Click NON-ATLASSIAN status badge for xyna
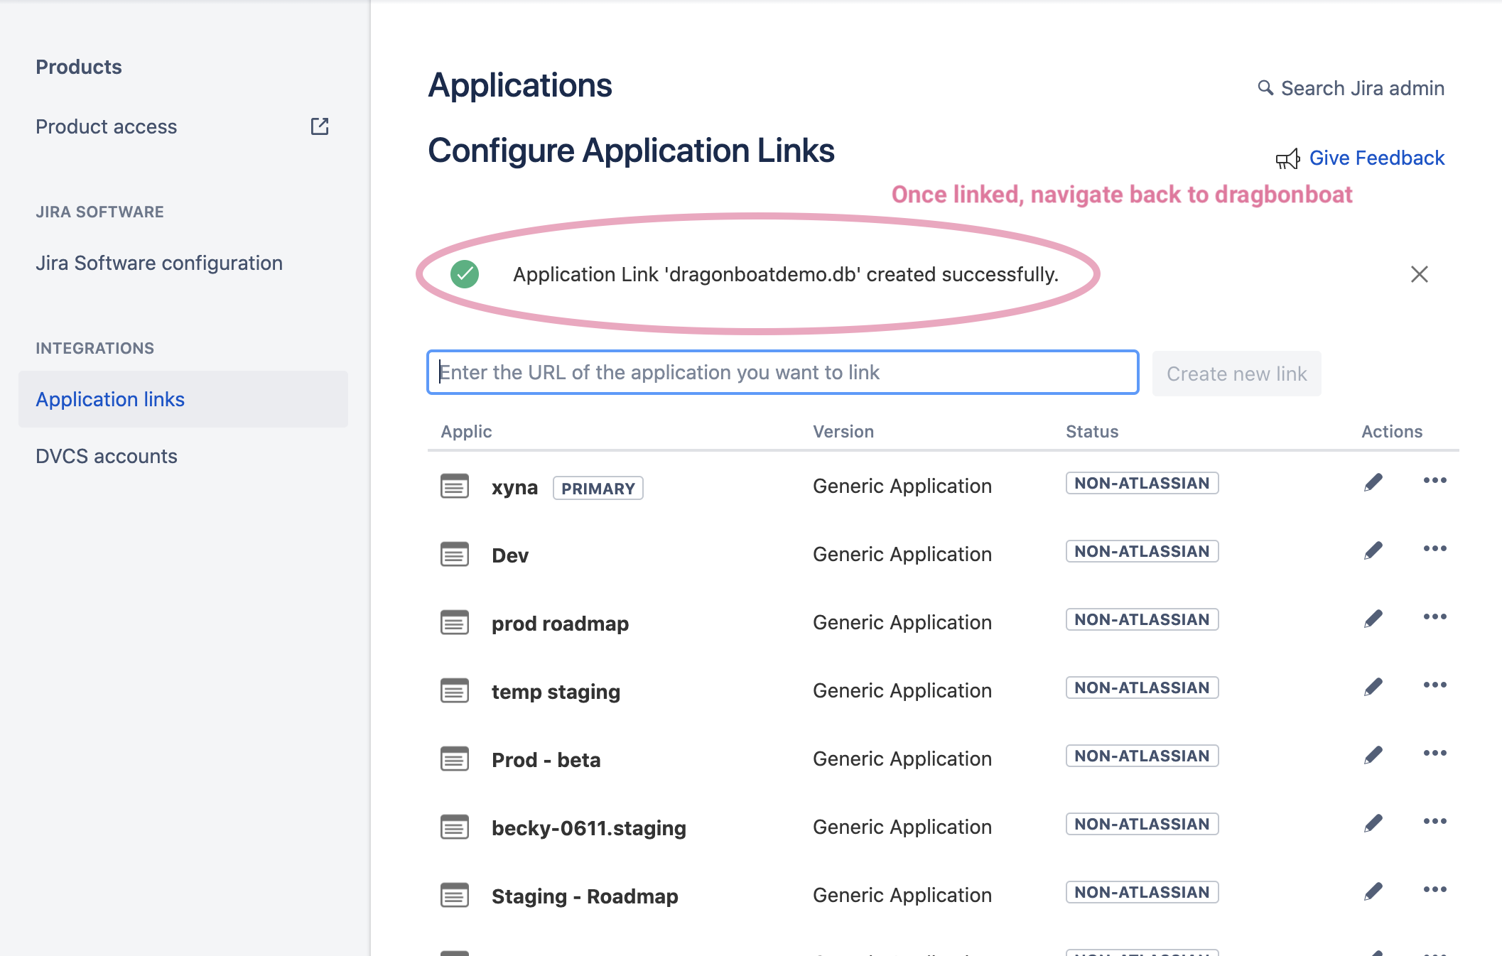Viewport: 1502px width, 956px height. point(1142,483)
